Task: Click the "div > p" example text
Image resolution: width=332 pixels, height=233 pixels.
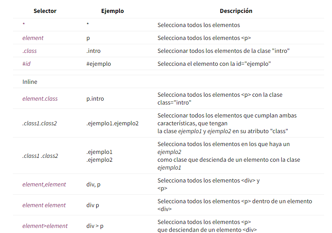Action: (x=95, y=226)
